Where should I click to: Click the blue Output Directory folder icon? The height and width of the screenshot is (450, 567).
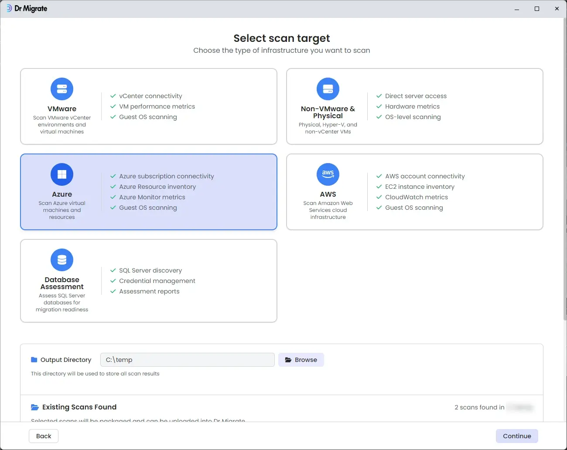point(34,360)
